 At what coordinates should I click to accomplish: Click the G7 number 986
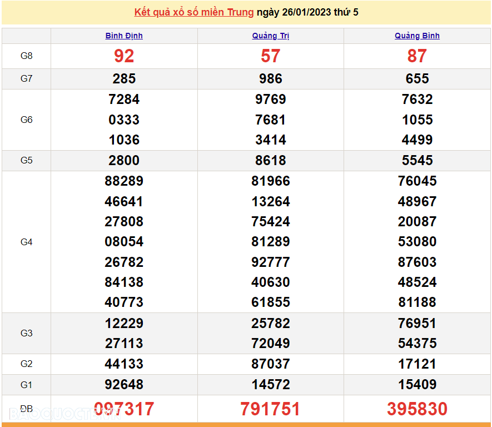(271, 79)
